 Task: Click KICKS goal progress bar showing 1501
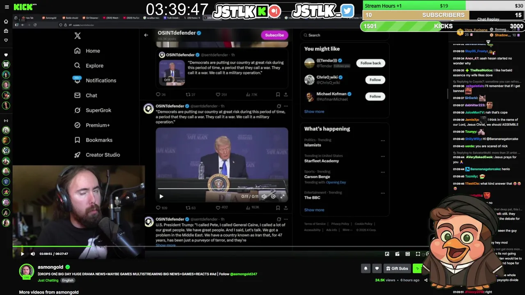pyautogui.click(x=443, y=26)
